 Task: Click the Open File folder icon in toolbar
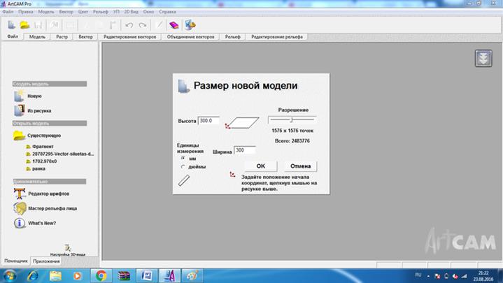coord(24,24)
